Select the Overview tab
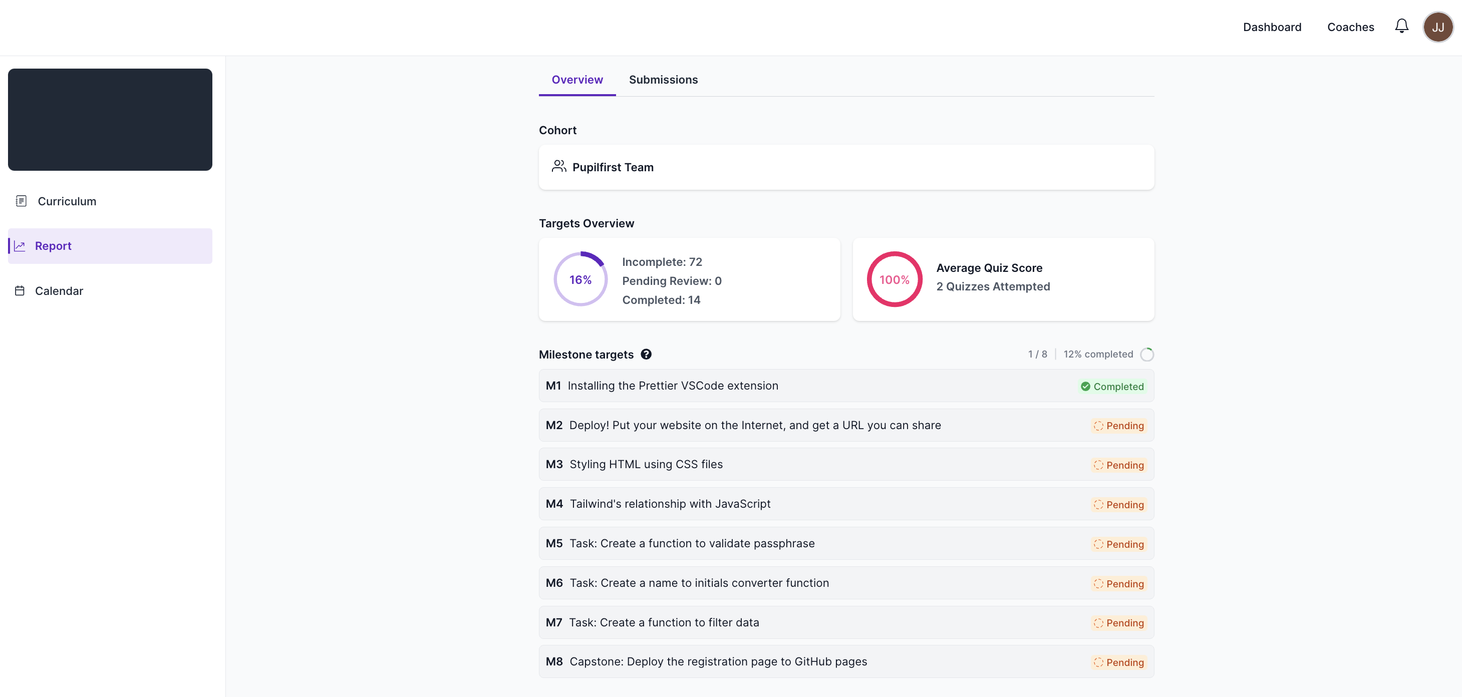The width and height of the screenshot is (1462, 697). click(576, 80)
